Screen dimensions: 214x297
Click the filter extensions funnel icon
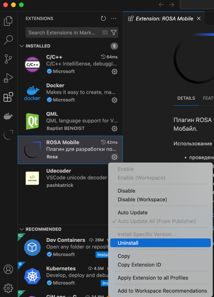tap(114, 33)
